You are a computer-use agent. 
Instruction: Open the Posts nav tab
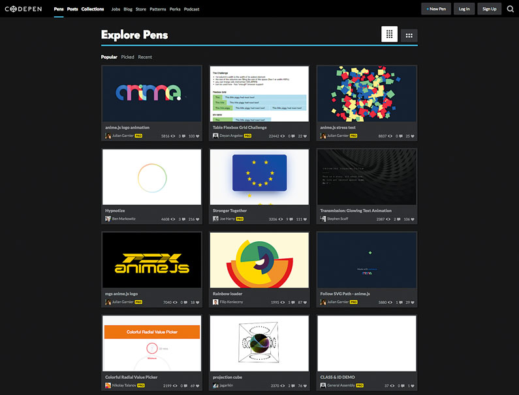pos(72,9)
